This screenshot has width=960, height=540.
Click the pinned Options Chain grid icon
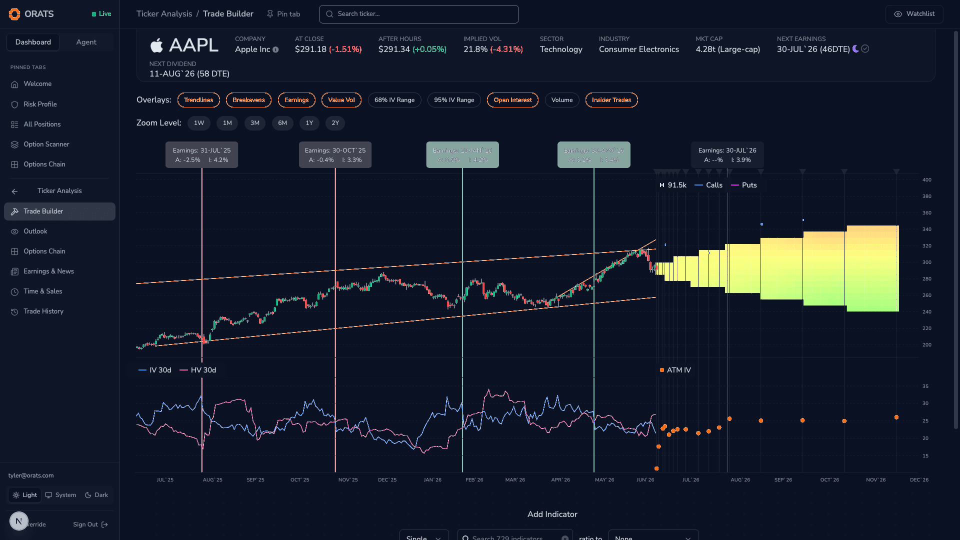14,164
